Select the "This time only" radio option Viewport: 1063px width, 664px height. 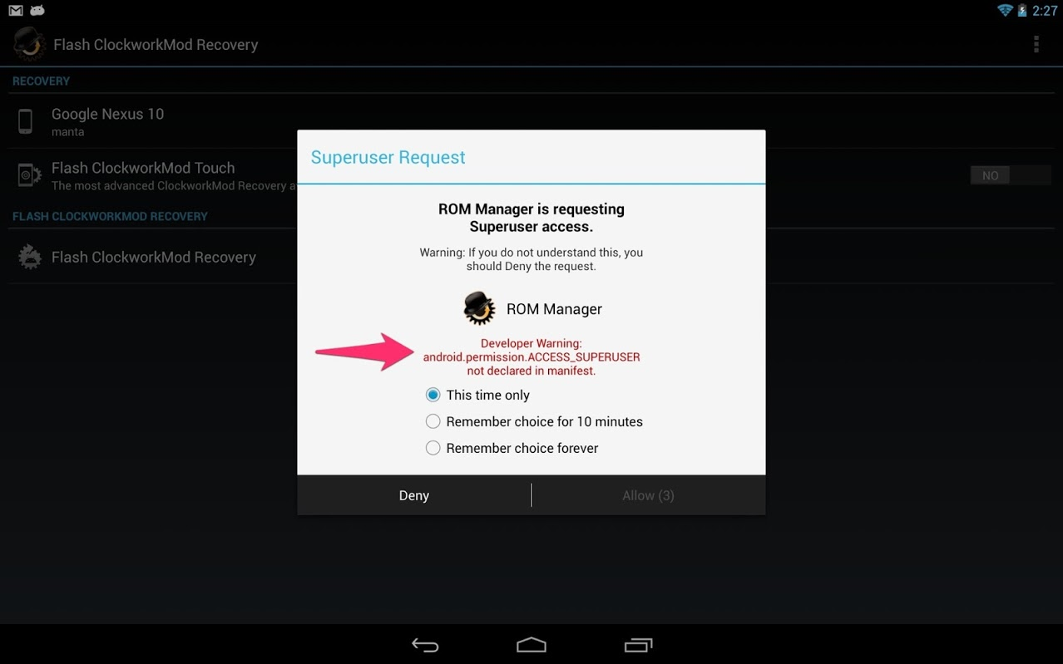[477, 395]
